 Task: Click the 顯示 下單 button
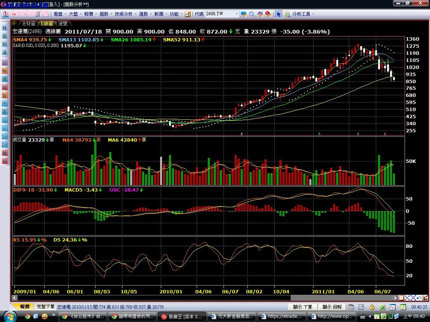coord(302,307)
